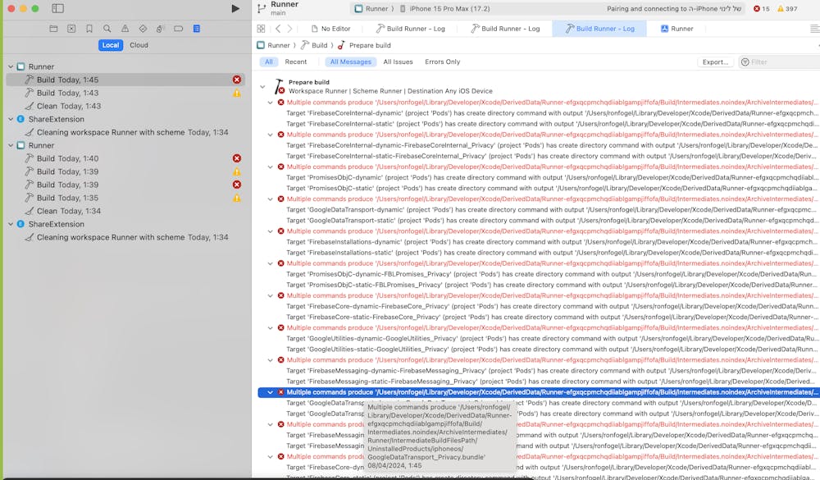Image resolution: width=820 pixels, height=480 pixels.
Task: Run the Runner scheme with play button
Action: pos(235,8)
